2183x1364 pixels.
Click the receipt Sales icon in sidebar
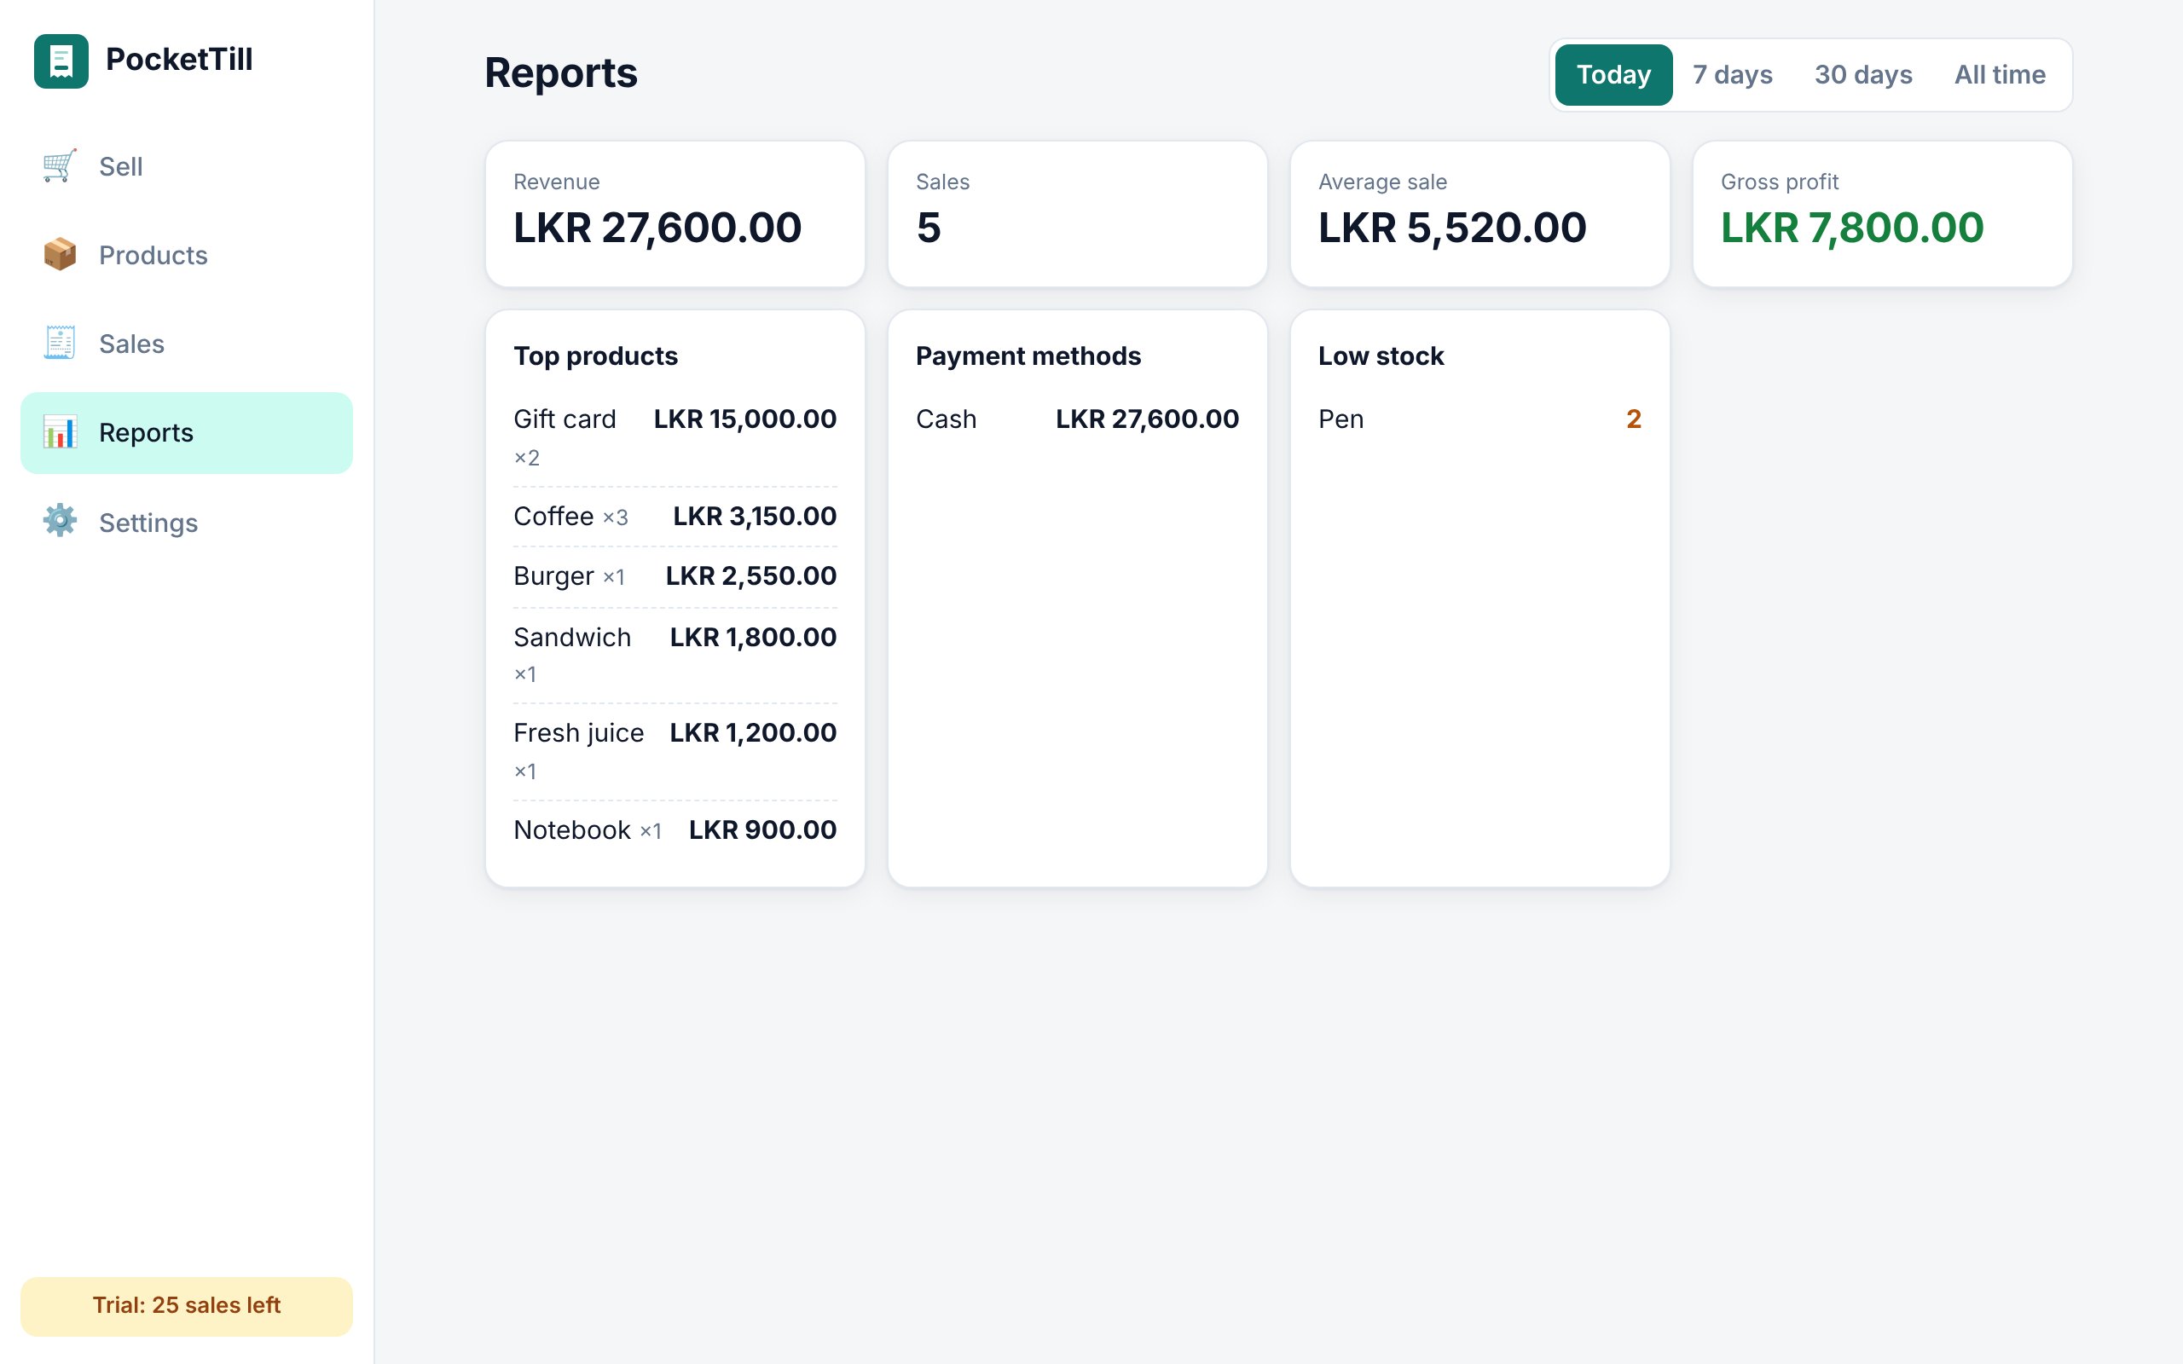click(60, 343)
